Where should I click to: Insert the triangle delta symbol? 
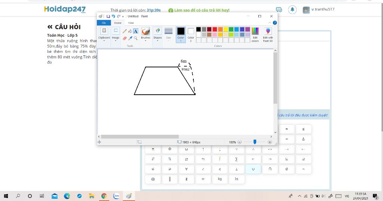pos(303,139)
